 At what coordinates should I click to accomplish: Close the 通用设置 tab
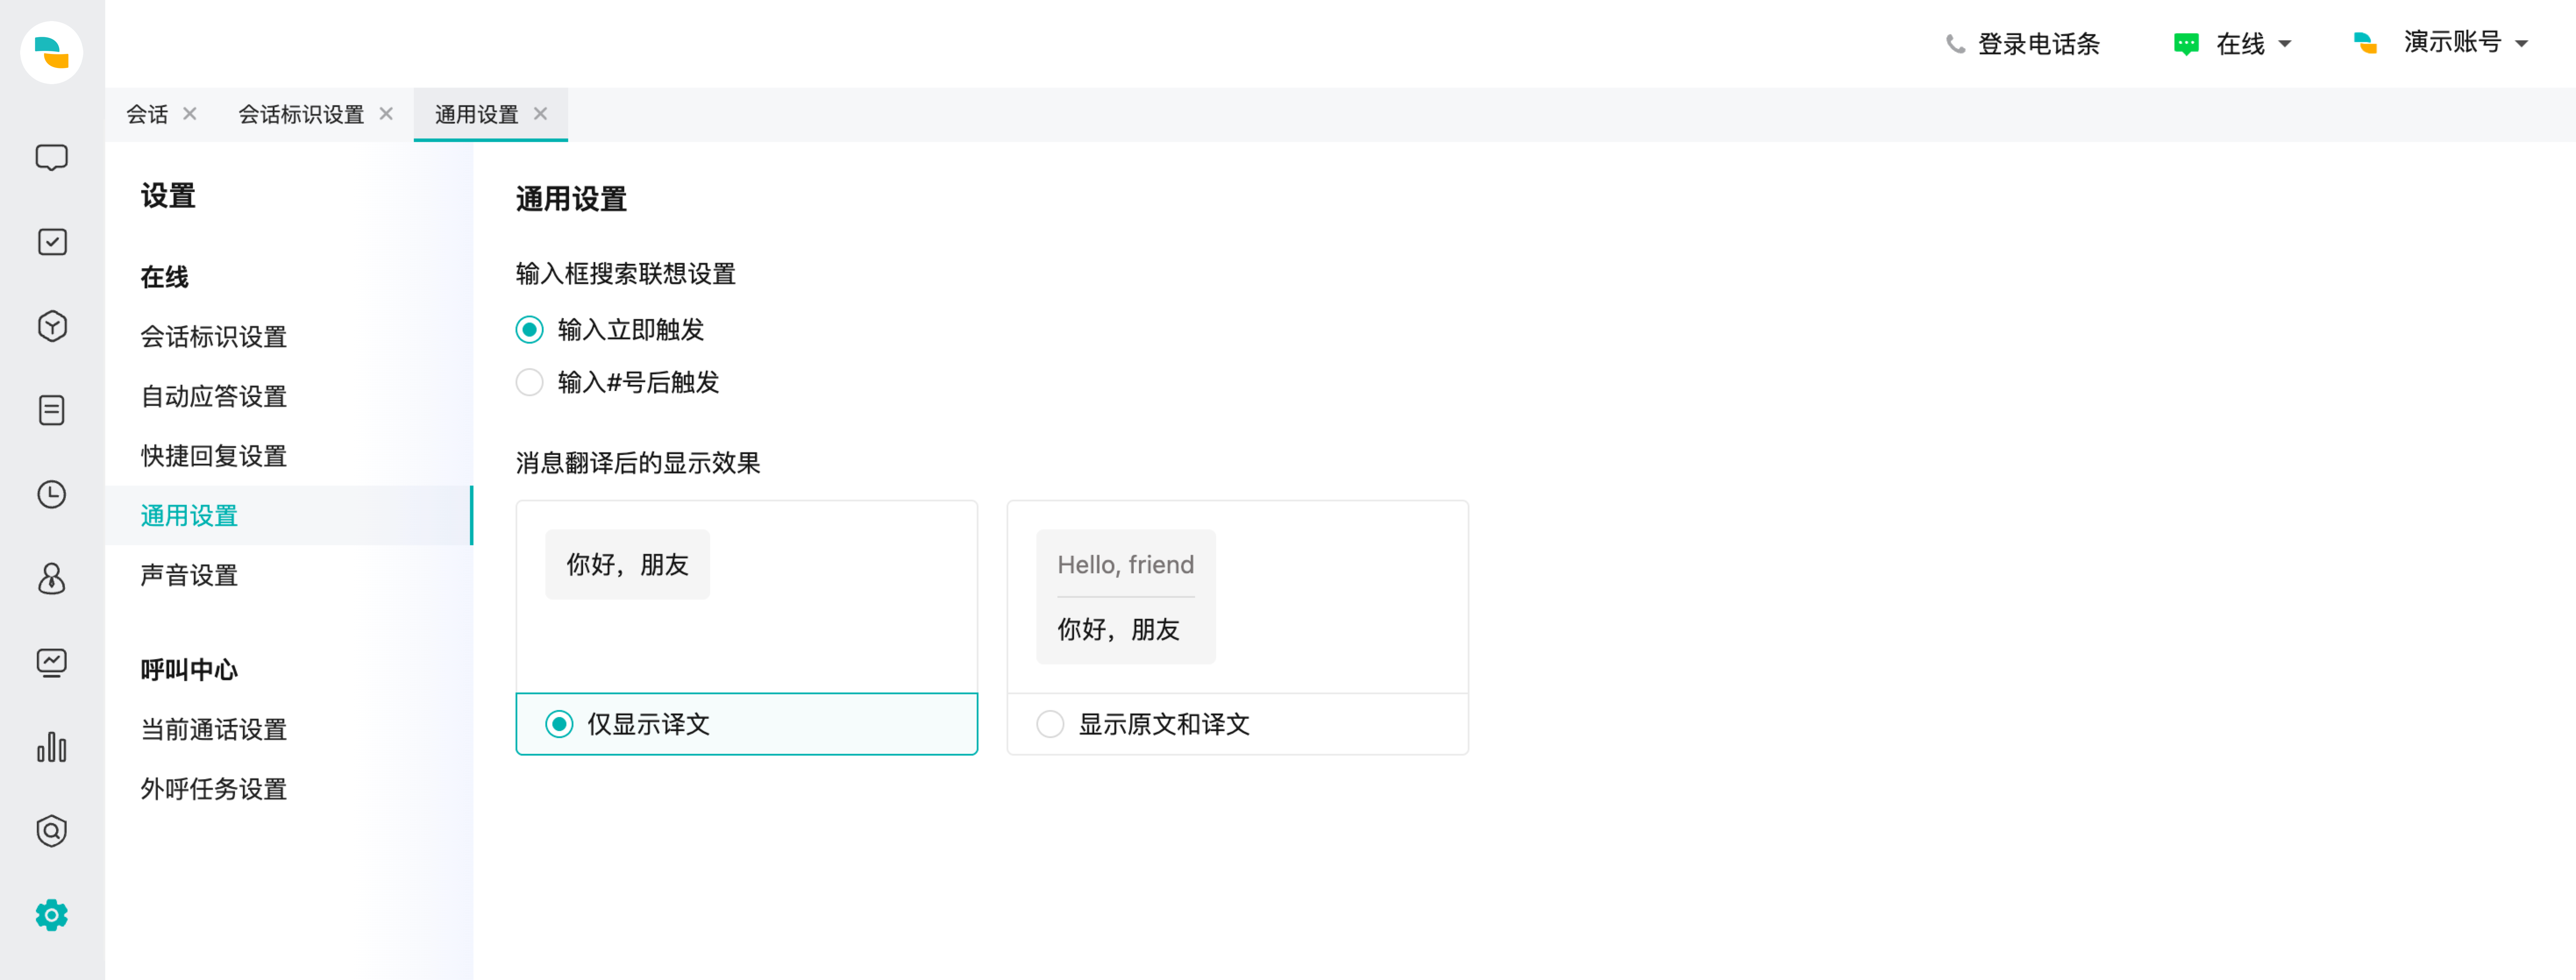(541, 114)
